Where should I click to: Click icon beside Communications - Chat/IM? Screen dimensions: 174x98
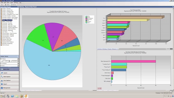[x=1, y=36]
